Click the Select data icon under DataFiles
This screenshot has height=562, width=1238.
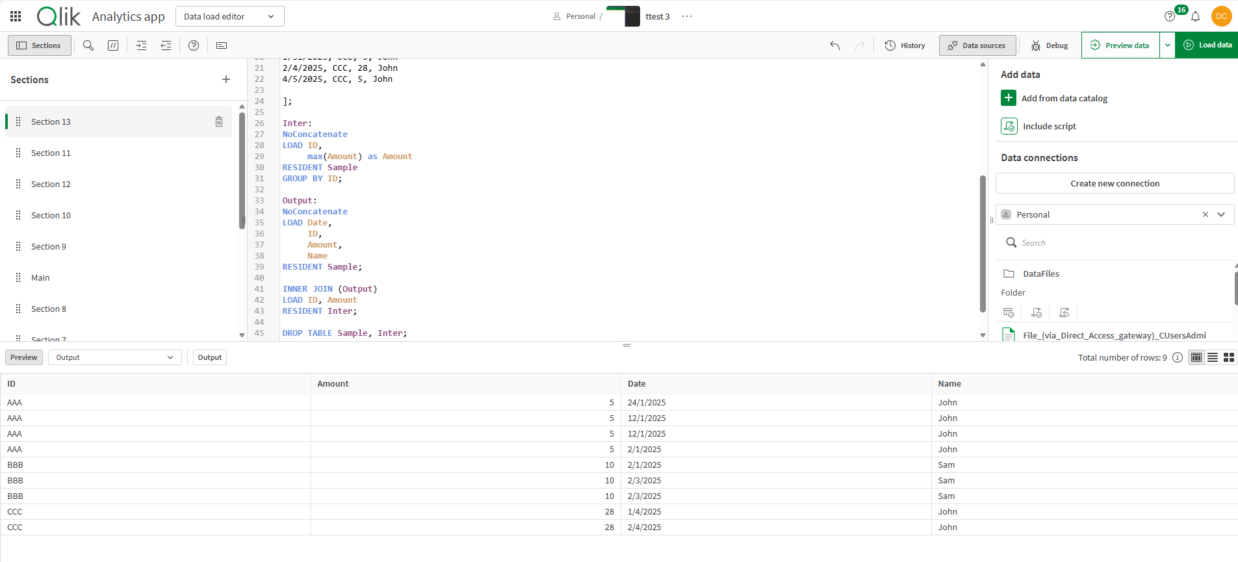tap(1009, 313)
